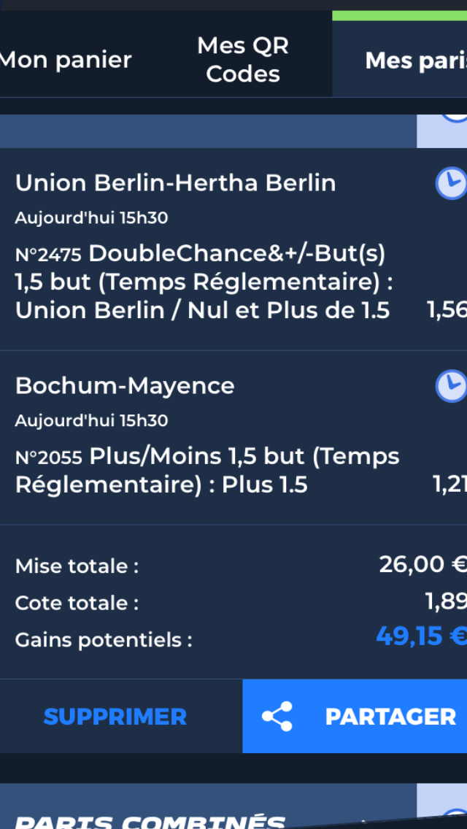Click the light-blue status box in the top card header
The width and height of the screenshot is (467, 829).
coord(441,131)
